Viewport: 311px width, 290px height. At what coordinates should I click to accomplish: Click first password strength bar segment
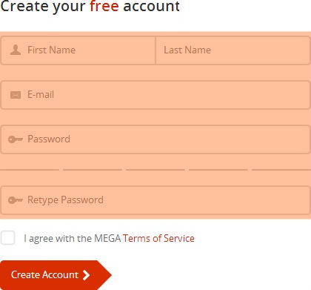[30, 170]
